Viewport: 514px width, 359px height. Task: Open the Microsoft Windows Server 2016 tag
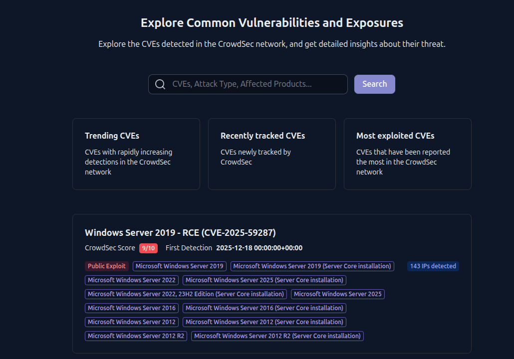131,308
